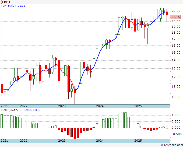The width and height of the screenshot is (183, 147).
Task: Click 2025 on the MACD timeline
Action: [138, 141]
